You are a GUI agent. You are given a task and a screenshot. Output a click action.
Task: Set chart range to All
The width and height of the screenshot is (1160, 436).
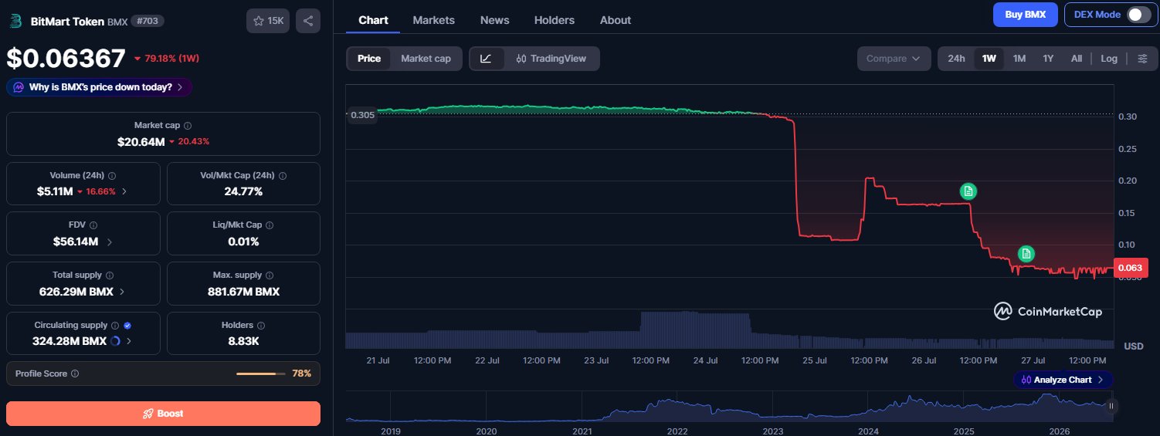pos(1076,59)
